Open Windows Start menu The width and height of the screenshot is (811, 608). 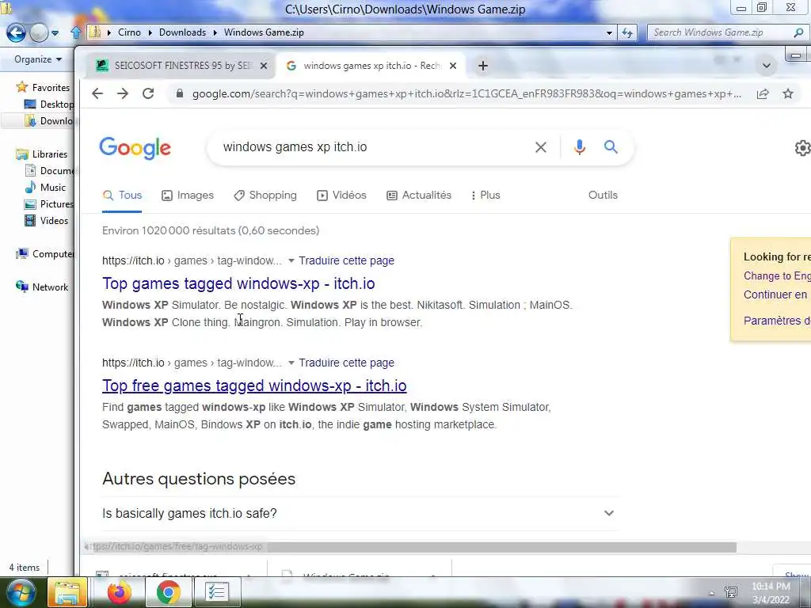[x=21, y=592]
